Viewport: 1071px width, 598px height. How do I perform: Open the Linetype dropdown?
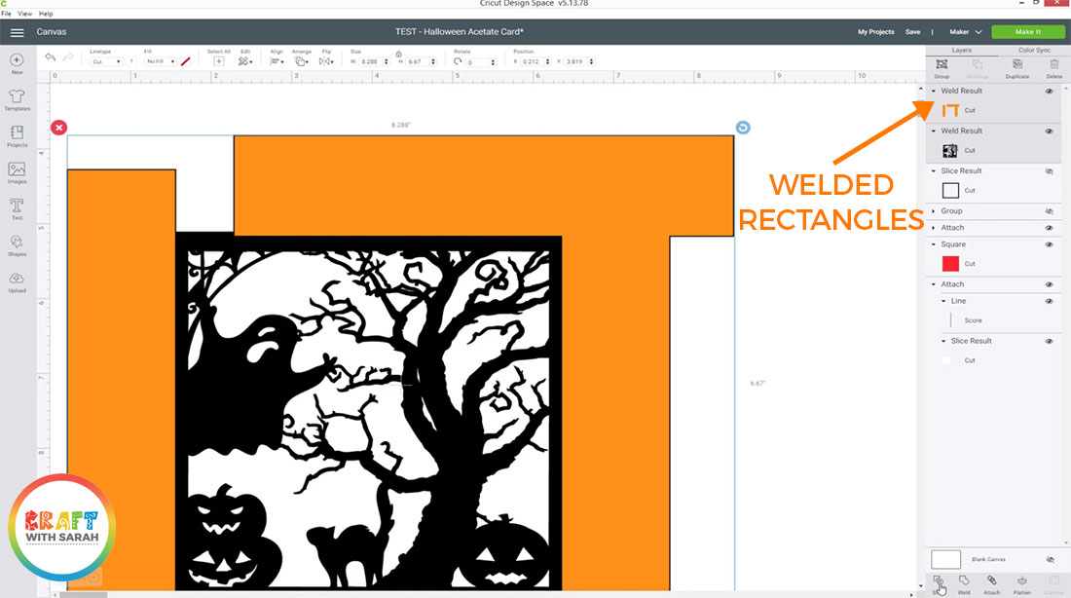106,61
